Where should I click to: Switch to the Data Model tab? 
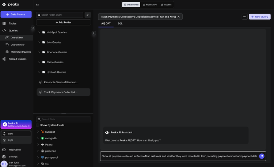point(131,4)
